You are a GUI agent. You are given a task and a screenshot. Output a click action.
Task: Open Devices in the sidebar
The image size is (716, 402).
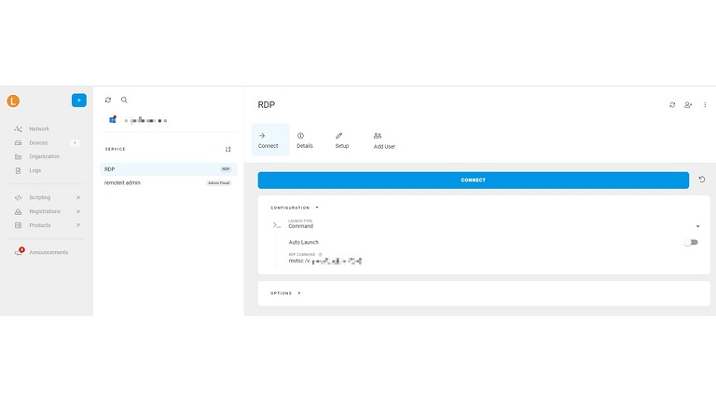pyautogui.click(x=38, y=142)
